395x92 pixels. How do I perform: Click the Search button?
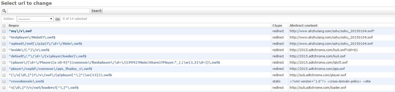(x=97, y=11)
